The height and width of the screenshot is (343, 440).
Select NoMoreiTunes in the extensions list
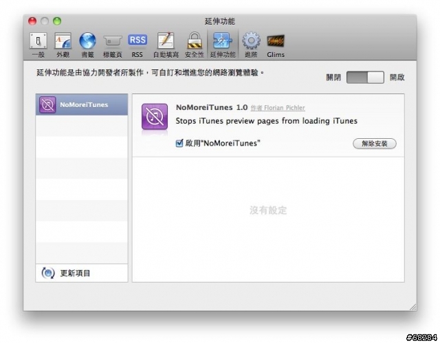point(82,104)
